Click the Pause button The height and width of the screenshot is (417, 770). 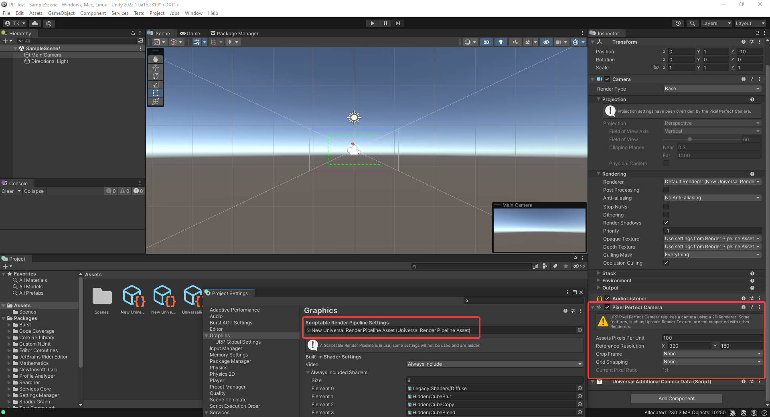click(385, 23)
